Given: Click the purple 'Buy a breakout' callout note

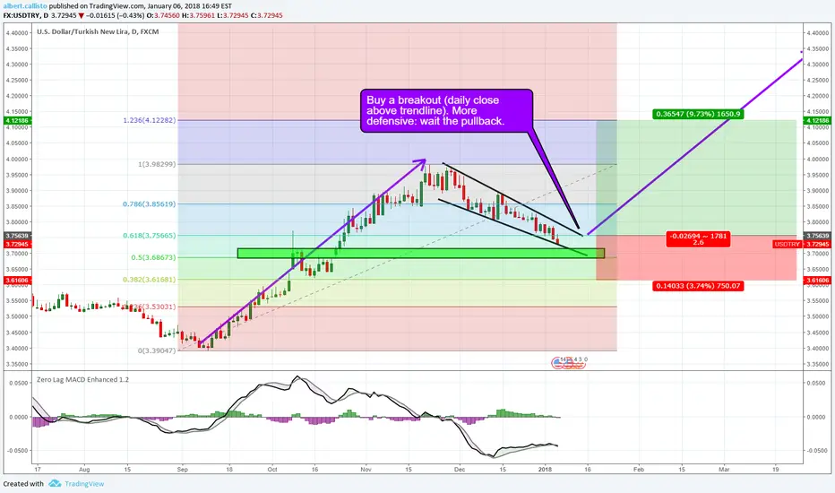Looking at the screenshot, I should pos(446,111).
